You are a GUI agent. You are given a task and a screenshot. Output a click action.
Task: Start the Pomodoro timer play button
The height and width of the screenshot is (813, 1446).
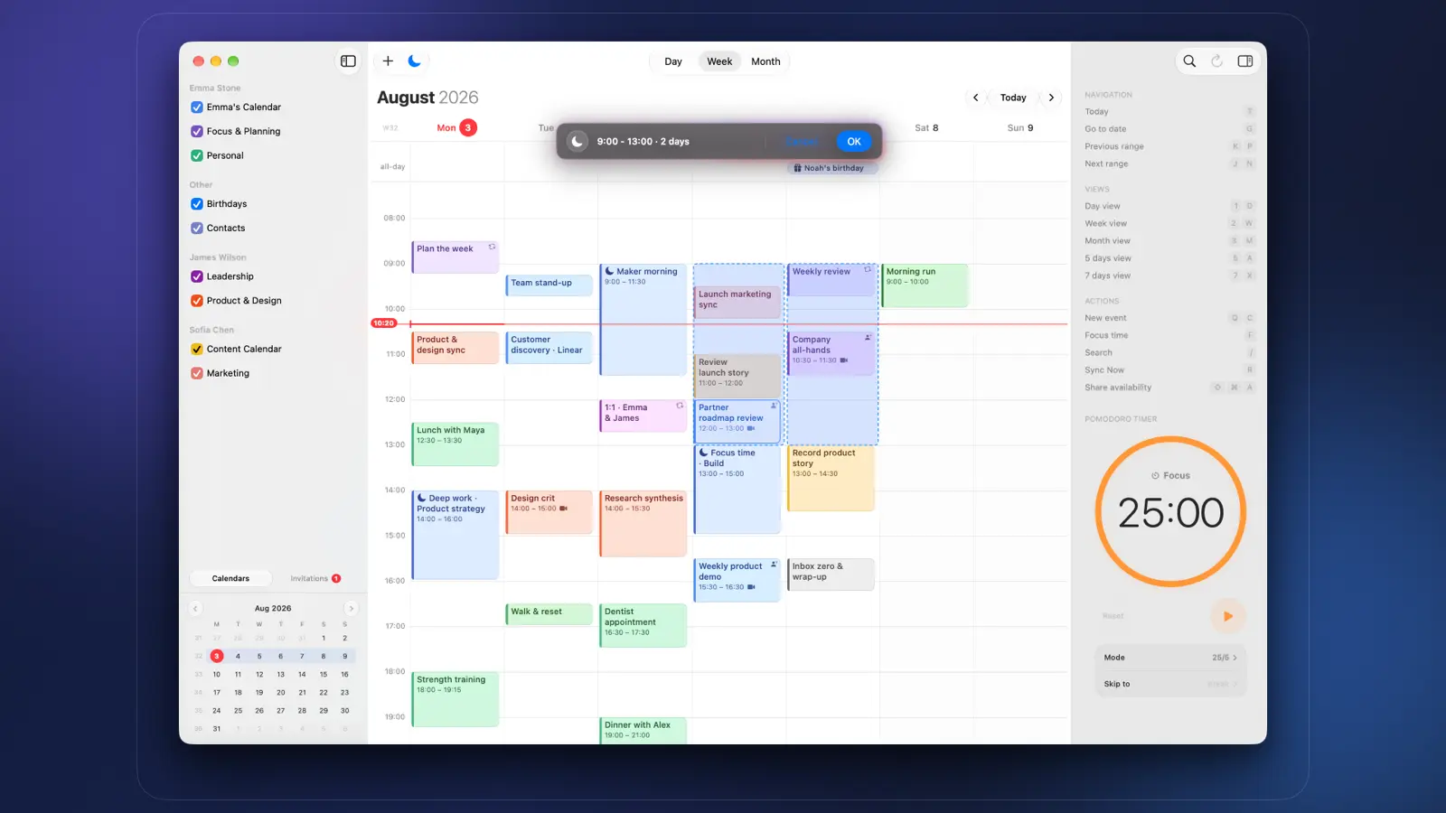(1227, 616)
